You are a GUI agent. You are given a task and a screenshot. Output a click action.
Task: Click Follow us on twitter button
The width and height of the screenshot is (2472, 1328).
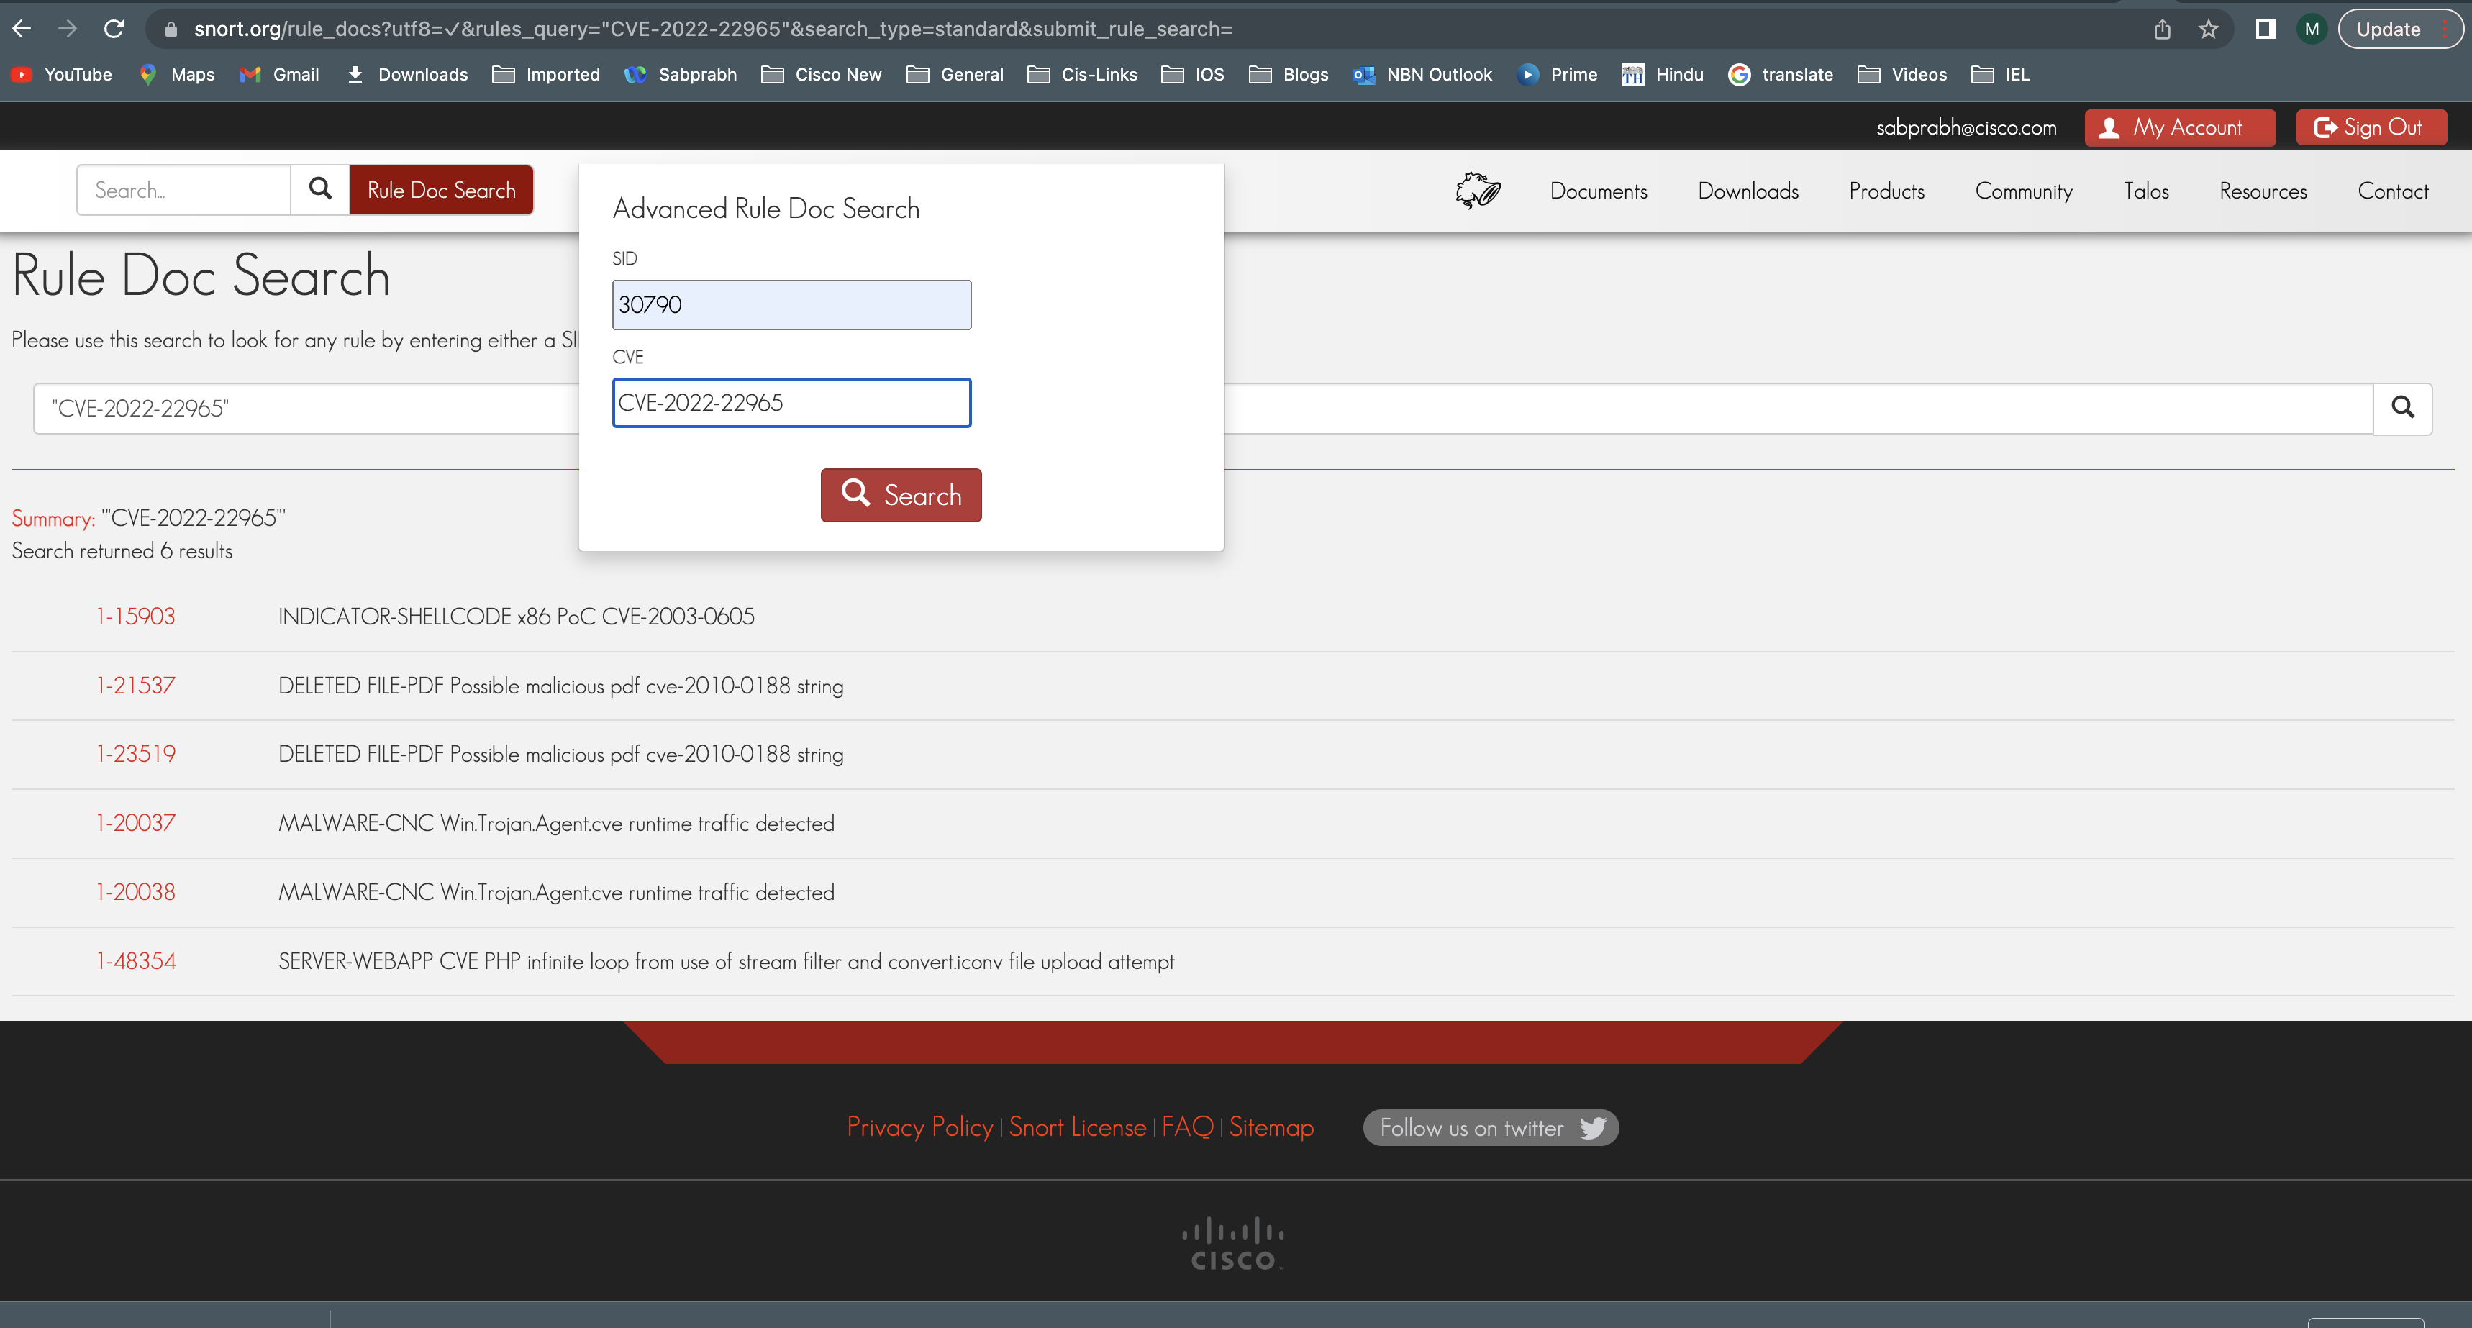(x=1490, y=1127)
